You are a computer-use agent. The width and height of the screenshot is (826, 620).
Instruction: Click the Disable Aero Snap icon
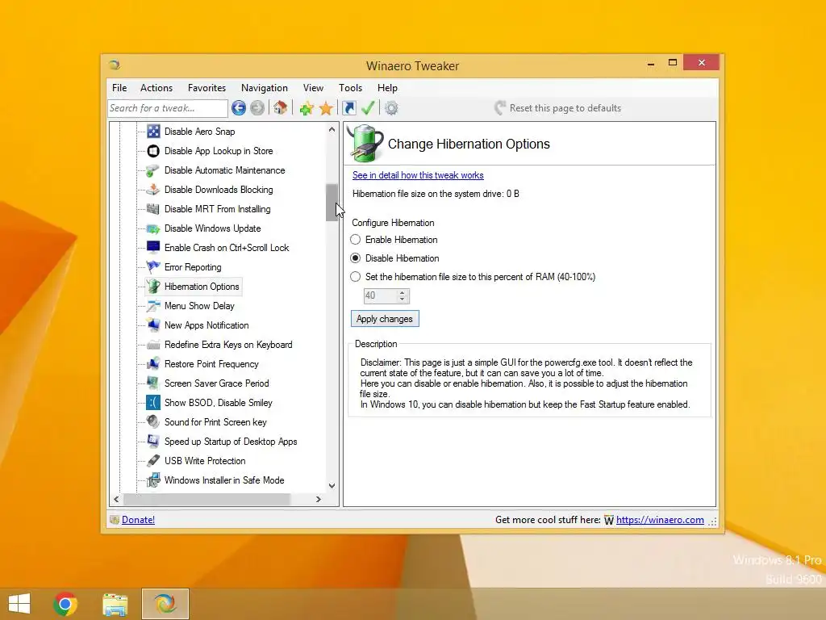coord(153,132)
